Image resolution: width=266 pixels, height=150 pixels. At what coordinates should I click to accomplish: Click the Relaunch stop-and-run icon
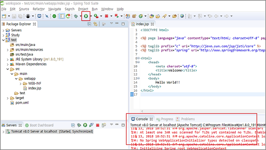pos(116,16)
